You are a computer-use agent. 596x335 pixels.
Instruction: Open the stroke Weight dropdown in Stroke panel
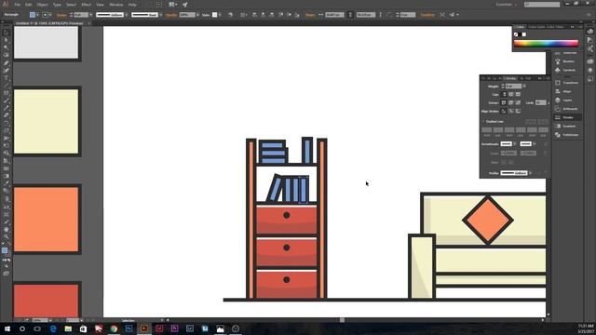524,87
